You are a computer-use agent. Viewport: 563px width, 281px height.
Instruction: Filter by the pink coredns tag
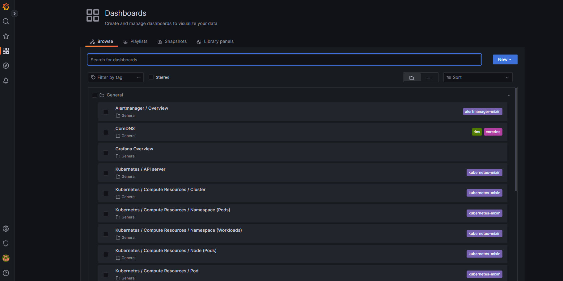[x=493, y=132]
